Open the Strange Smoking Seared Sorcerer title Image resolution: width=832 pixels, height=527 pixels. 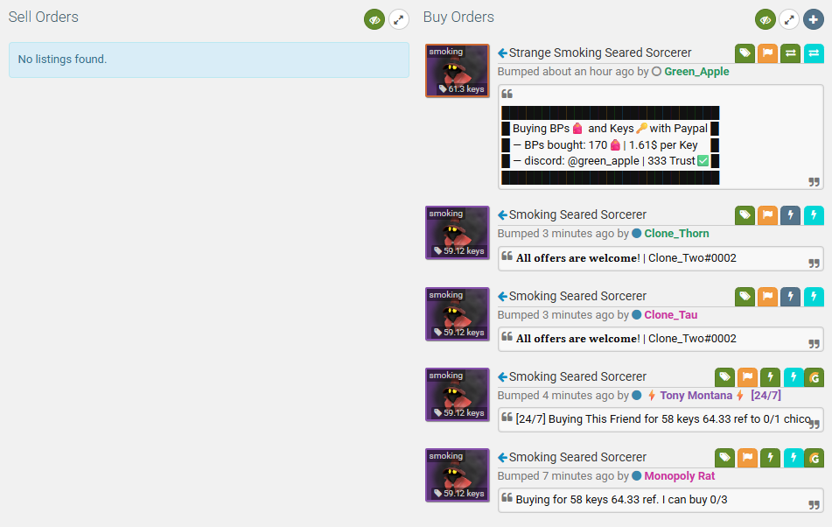600,53
